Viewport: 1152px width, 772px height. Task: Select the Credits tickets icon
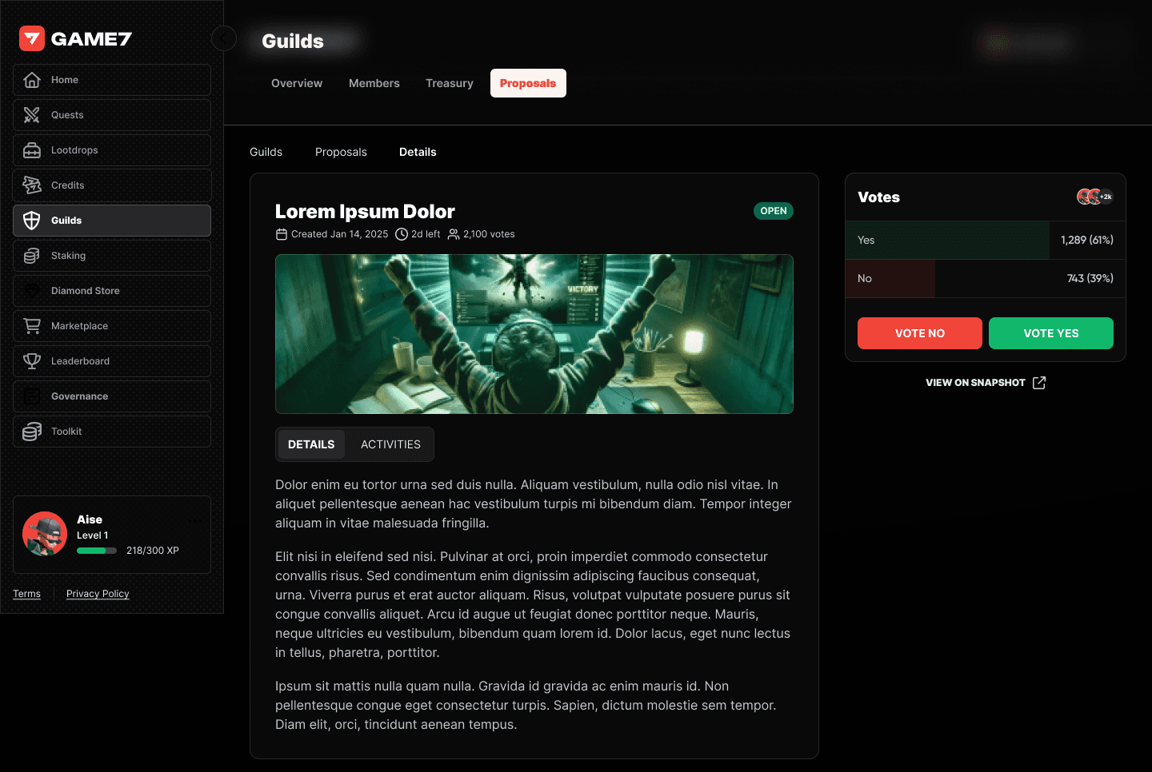(x=32, y=185)
